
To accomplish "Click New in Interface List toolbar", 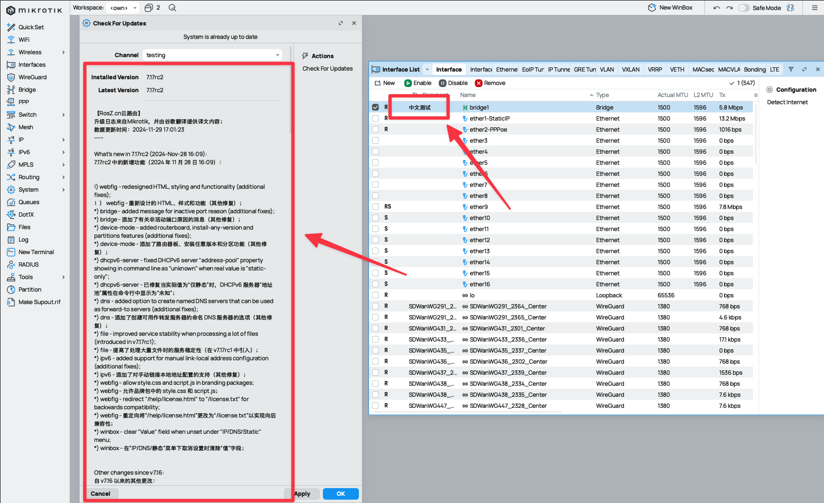I will point(385,83).
